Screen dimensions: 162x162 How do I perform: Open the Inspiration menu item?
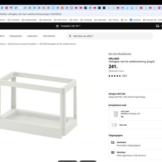click(x=32, y=36)
